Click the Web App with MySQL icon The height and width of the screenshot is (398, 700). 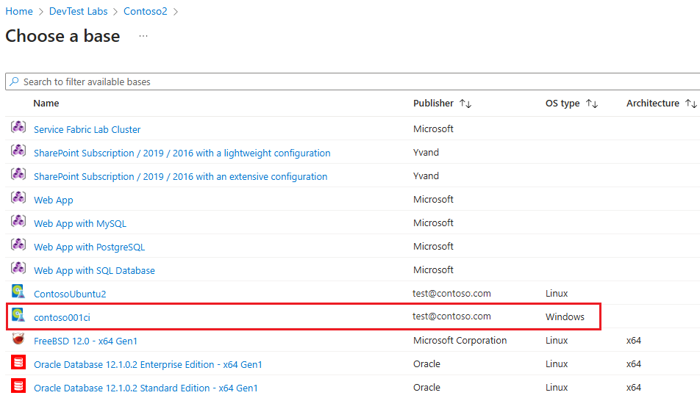pos(18,222)
